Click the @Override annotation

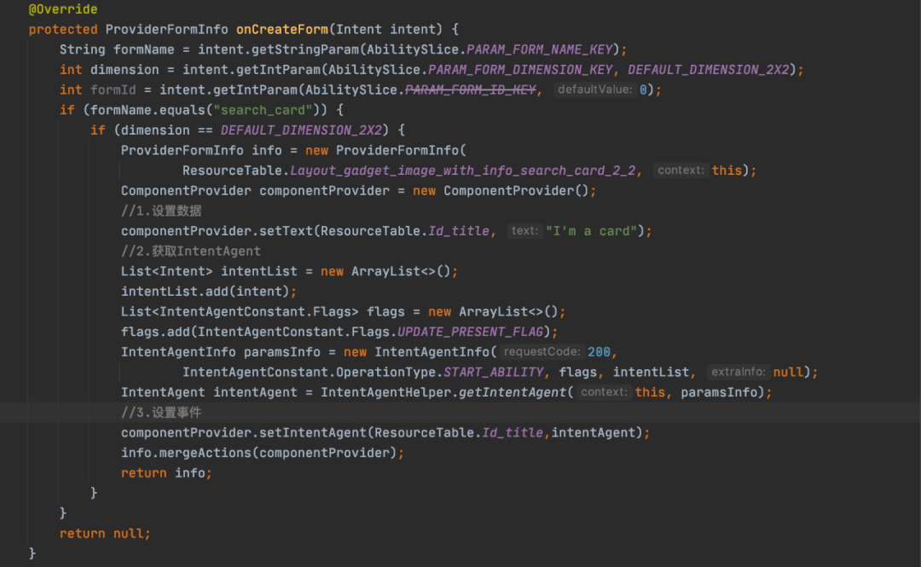point(63,9)
